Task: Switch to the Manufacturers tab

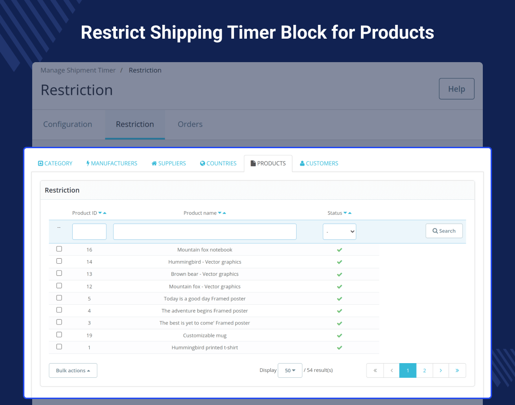Action: [112, 163]
